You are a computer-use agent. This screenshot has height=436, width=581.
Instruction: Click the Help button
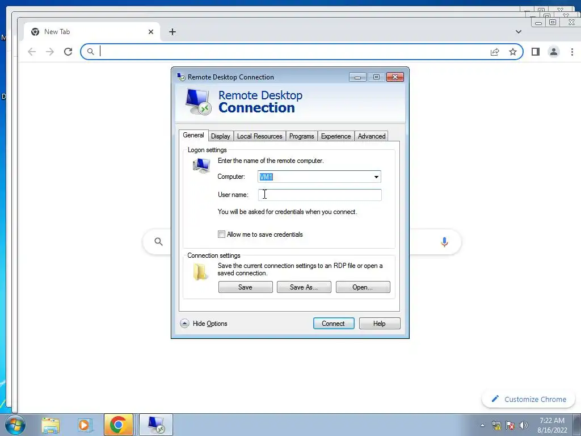tap(380, 323)
